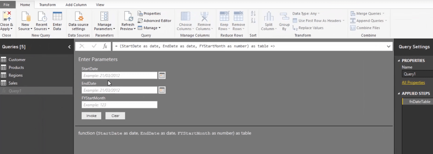Expand the formula bar chevron
433x154 pixels.
pyautogui.click(x=388, y=46)
